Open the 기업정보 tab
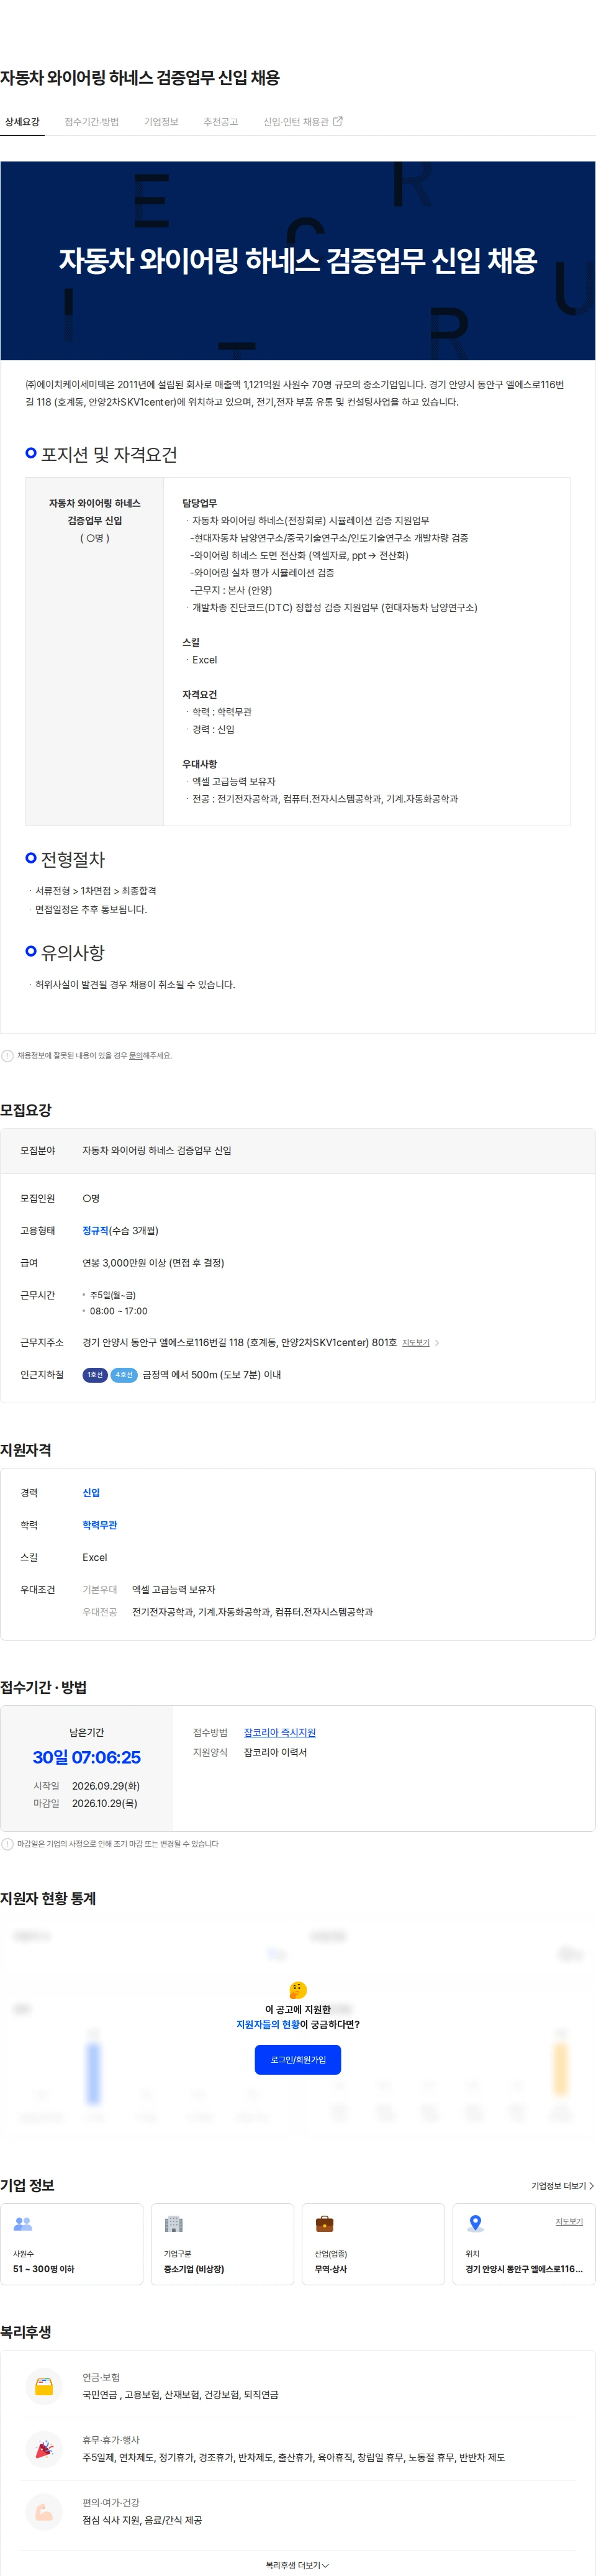Screen dimensions: 596x2576 [161, 122]
